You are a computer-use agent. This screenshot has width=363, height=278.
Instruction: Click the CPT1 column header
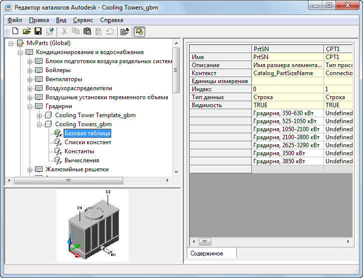[338, 49]
